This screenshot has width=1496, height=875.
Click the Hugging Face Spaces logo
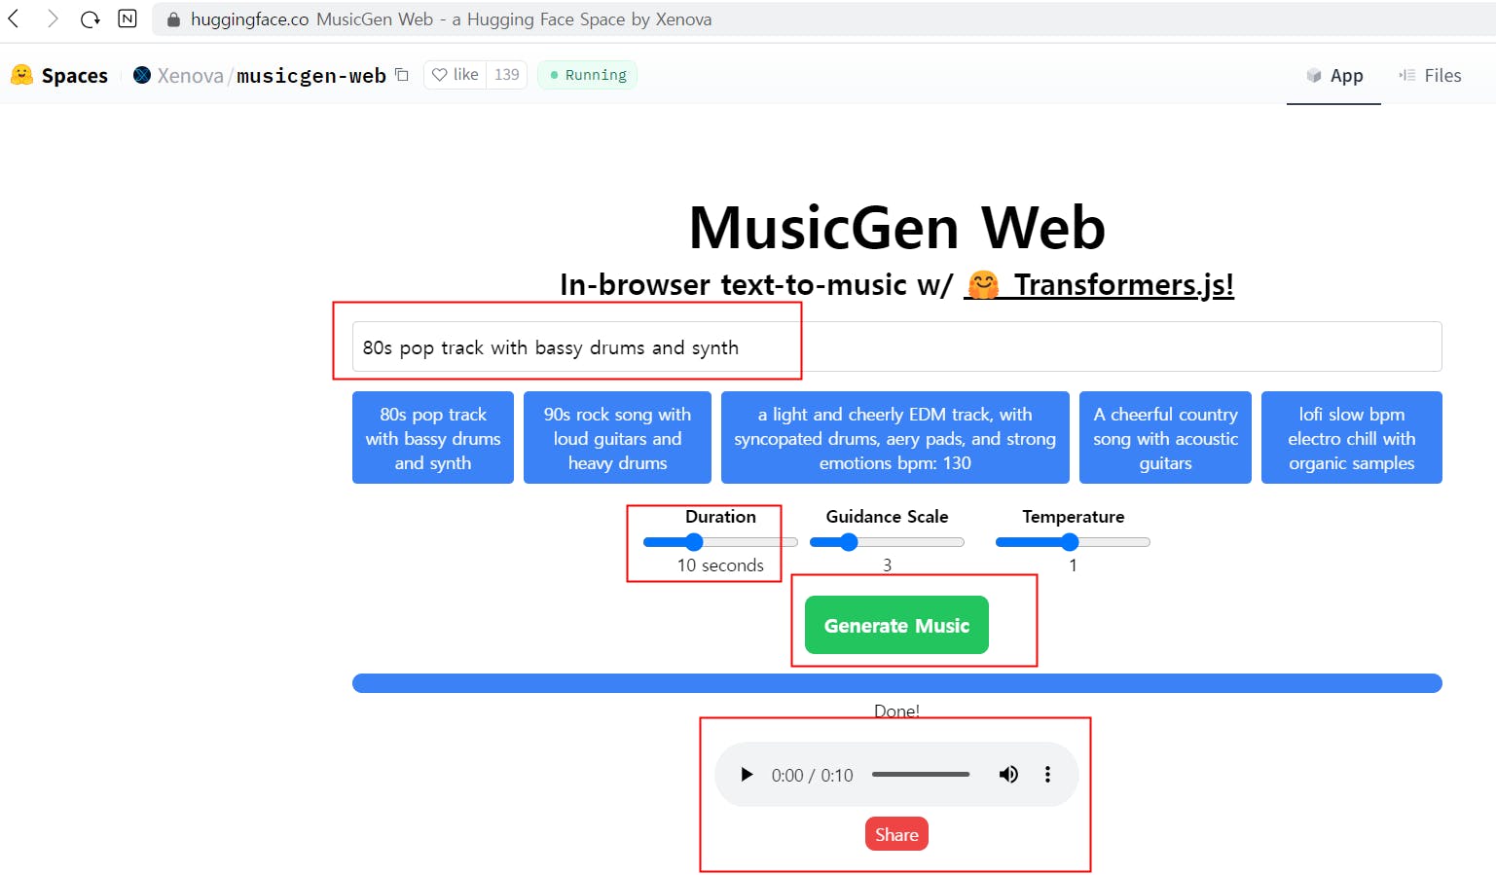tap(21, 75)
